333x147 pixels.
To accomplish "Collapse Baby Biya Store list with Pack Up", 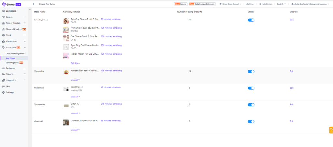I will tap(75, 63).
